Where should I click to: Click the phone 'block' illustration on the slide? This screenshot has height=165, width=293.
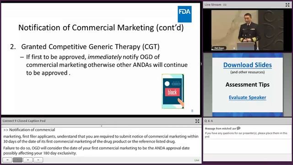tap(173, 91)
